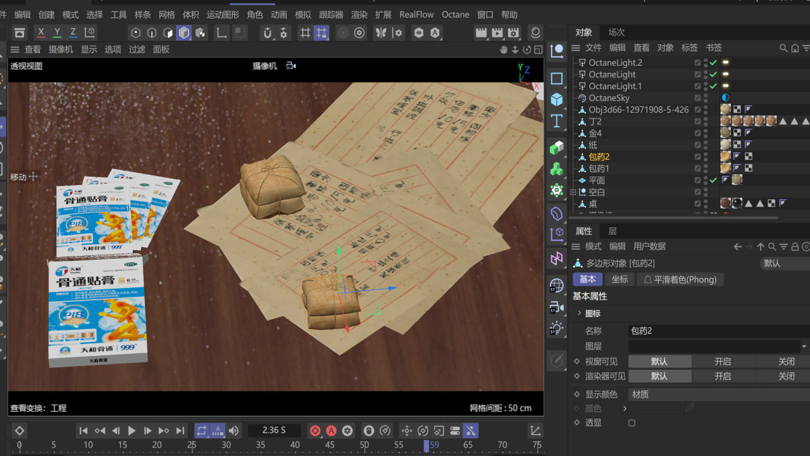Image resolution: width=810 pixels, height=456 pixels.
Task: Toggle the X axis lock button
Action: click(x=40, y=32)
